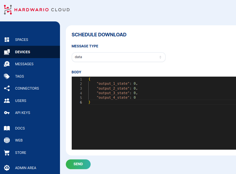
Task: Click the Admin Area gear icon
Action: pos(7,168)
